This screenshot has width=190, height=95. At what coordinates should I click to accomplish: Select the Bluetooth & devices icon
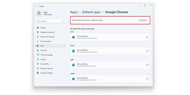(38, 32)
